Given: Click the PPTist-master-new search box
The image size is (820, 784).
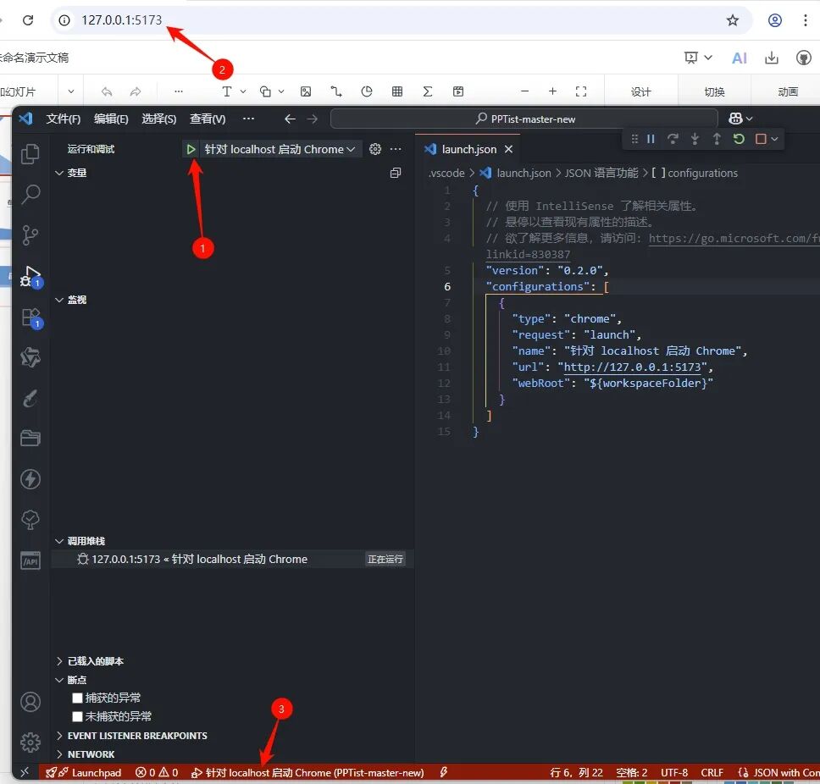Looking at the screenshot, I should pos(524,119).
